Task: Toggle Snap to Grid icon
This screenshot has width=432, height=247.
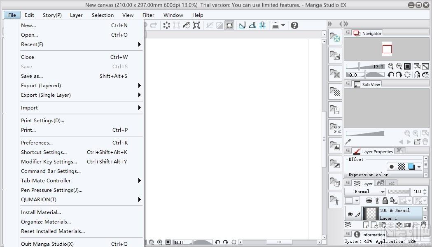Action: [x=262, y=26]
